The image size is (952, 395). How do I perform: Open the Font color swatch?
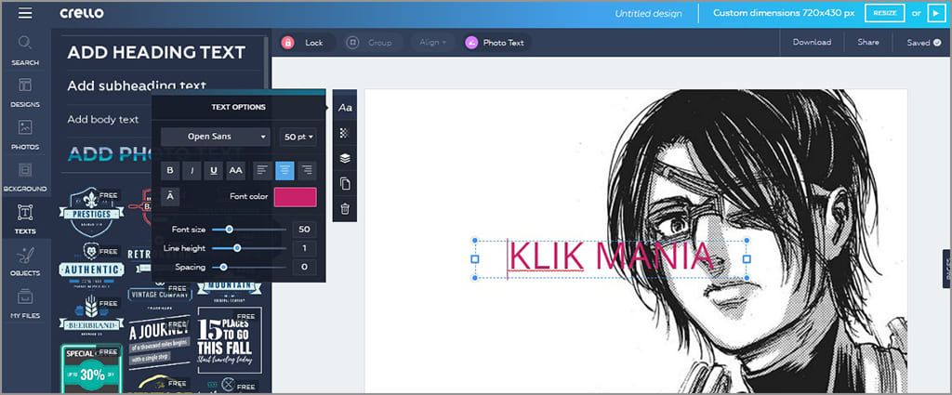295,197
